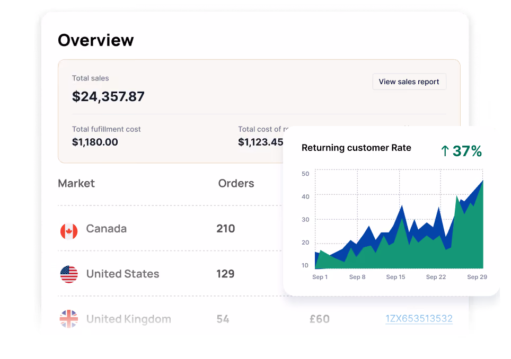The width and height of the screenshot is (511, 359).
Task: Click the 37% growth figure
Action: tap(467, 151)
